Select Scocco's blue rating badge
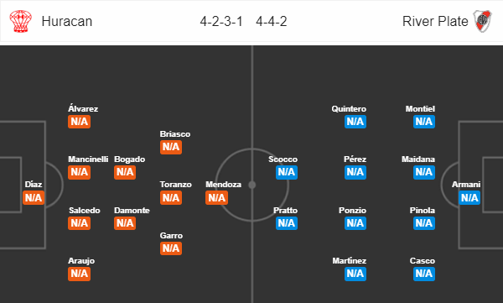This screenshot has width=503, height=303. click(x=287, y=172)
